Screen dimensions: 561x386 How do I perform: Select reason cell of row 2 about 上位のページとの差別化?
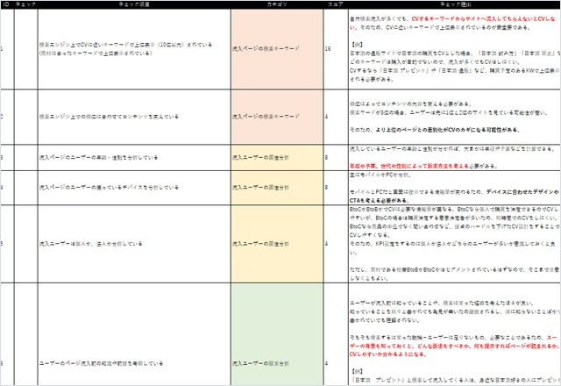(455, 117)
